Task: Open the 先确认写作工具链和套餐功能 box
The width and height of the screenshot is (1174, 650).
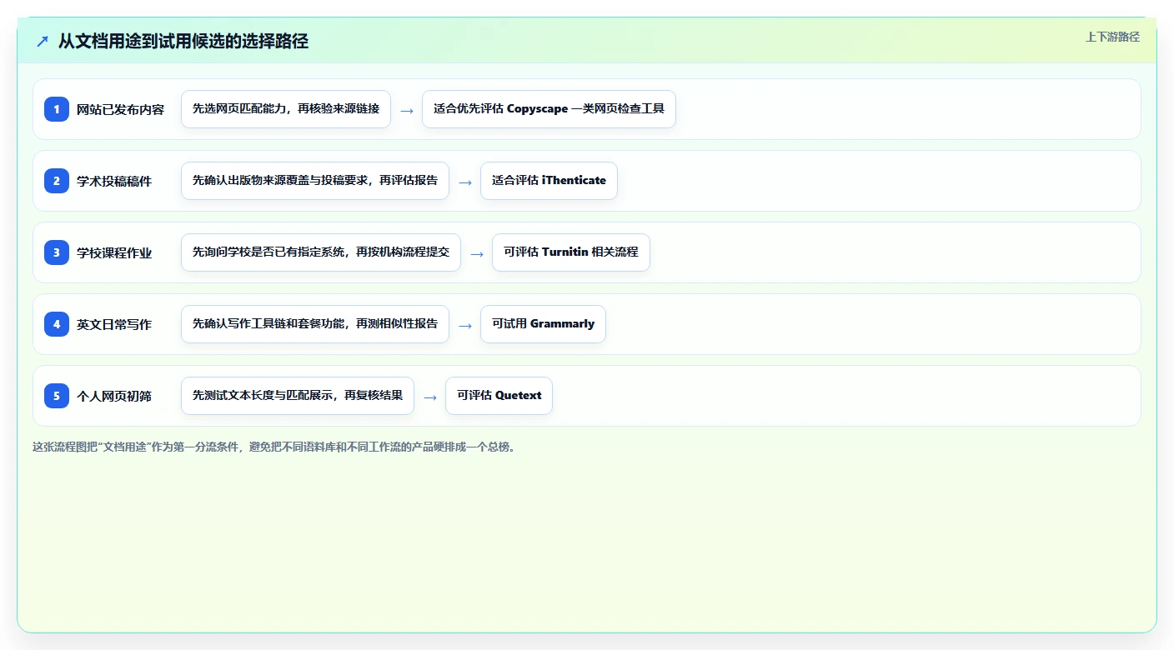Action: (315, 324)
